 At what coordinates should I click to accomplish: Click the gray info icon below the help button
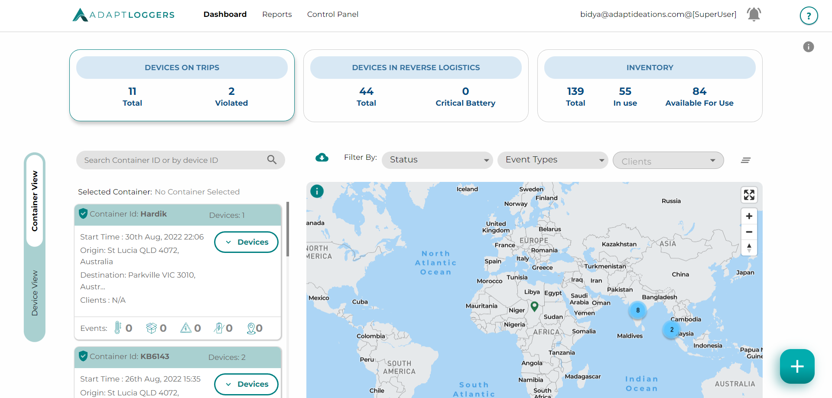click(809, 47)
